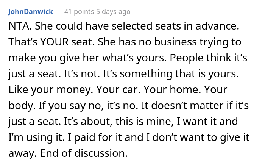Click the phrase something that is yours

(x=179, y=74)
